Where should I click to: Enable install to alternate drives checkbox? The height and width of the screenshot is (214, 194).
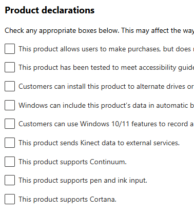[10, 86]
